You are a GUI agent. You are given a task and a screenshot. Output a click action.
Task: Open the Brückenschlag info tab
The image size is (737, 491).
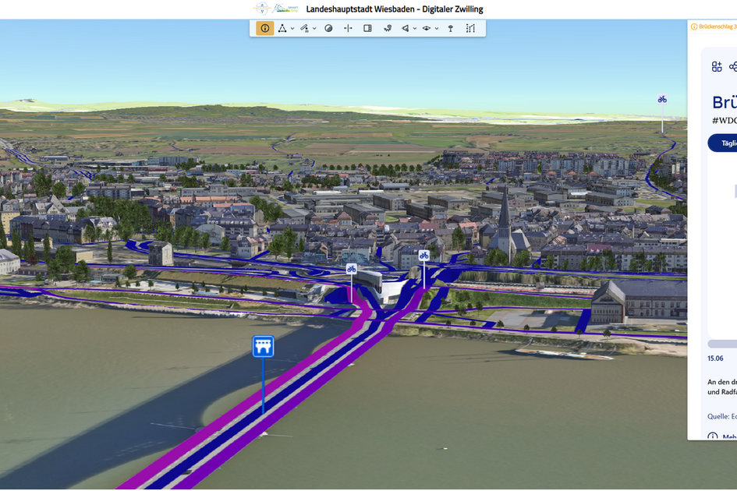tap(714, 26)
